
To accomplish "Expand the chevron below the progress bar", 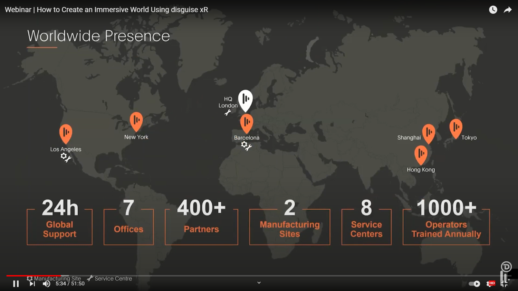I will [x=259, y=283].
